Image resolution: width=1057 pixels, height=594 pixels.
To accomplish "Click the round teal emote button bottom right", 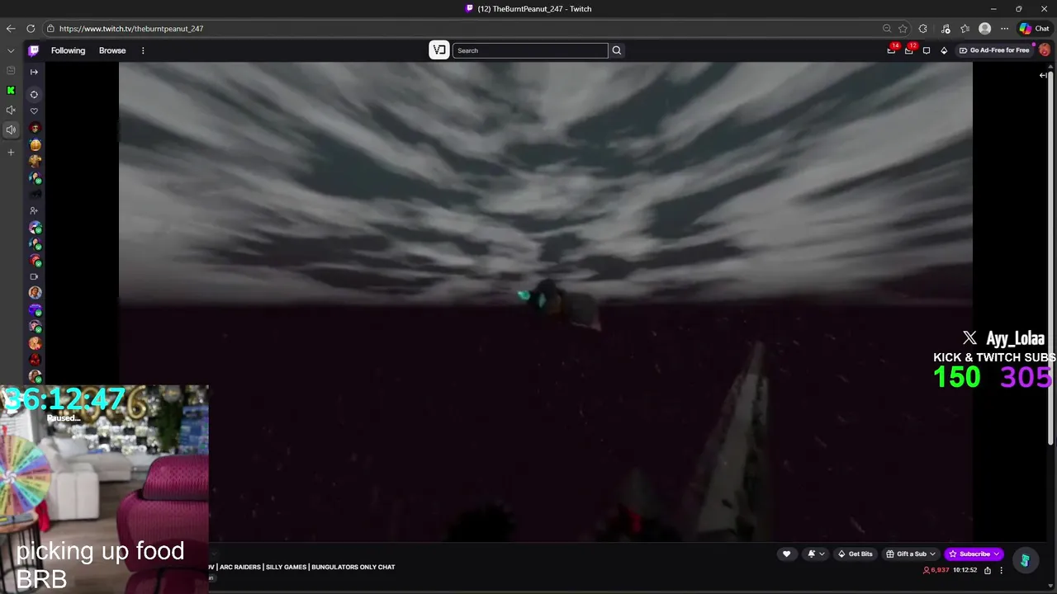I will pyautogui.click(x=1025, y=560).
